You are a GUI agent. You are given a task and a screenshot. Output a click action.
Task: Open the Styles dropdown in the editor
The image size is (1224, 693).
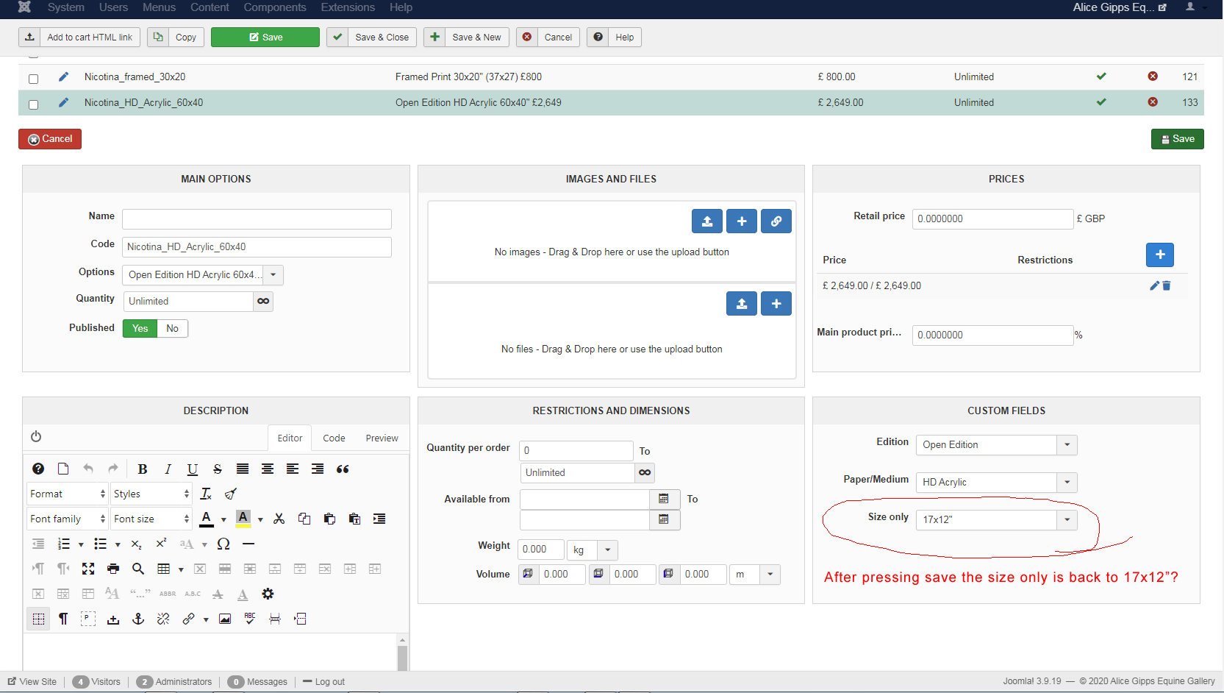pos(151,494)
